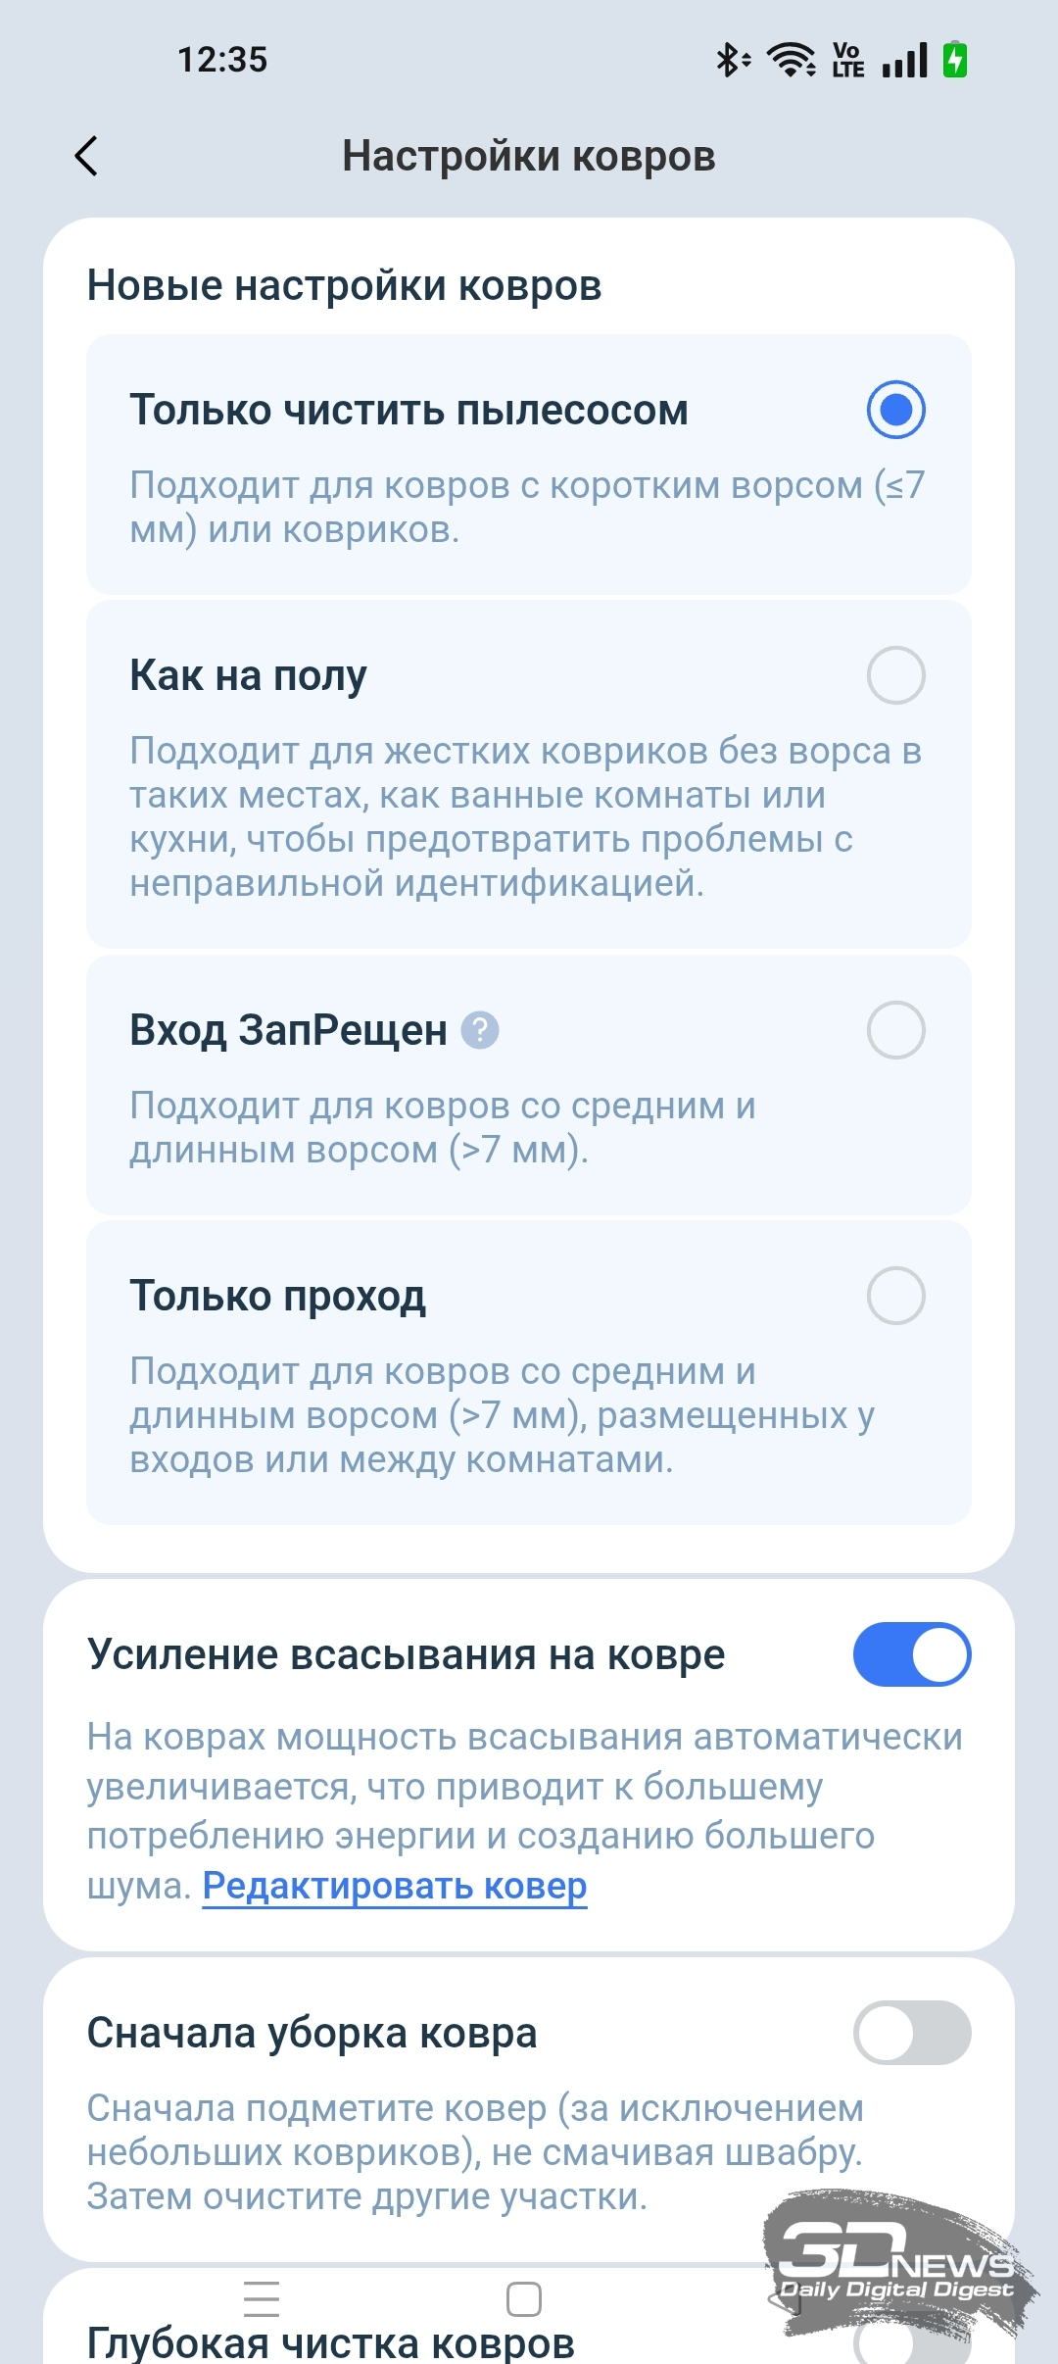Open recent apps navigation menu icon
The image size is (1058, 2364).
(262, 2298)
